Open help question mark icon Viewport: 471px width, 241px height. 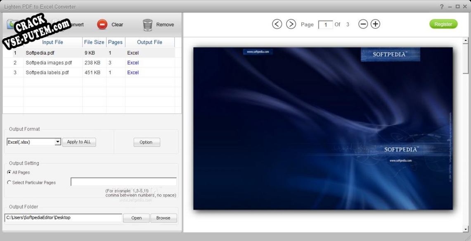click(442, 7)
